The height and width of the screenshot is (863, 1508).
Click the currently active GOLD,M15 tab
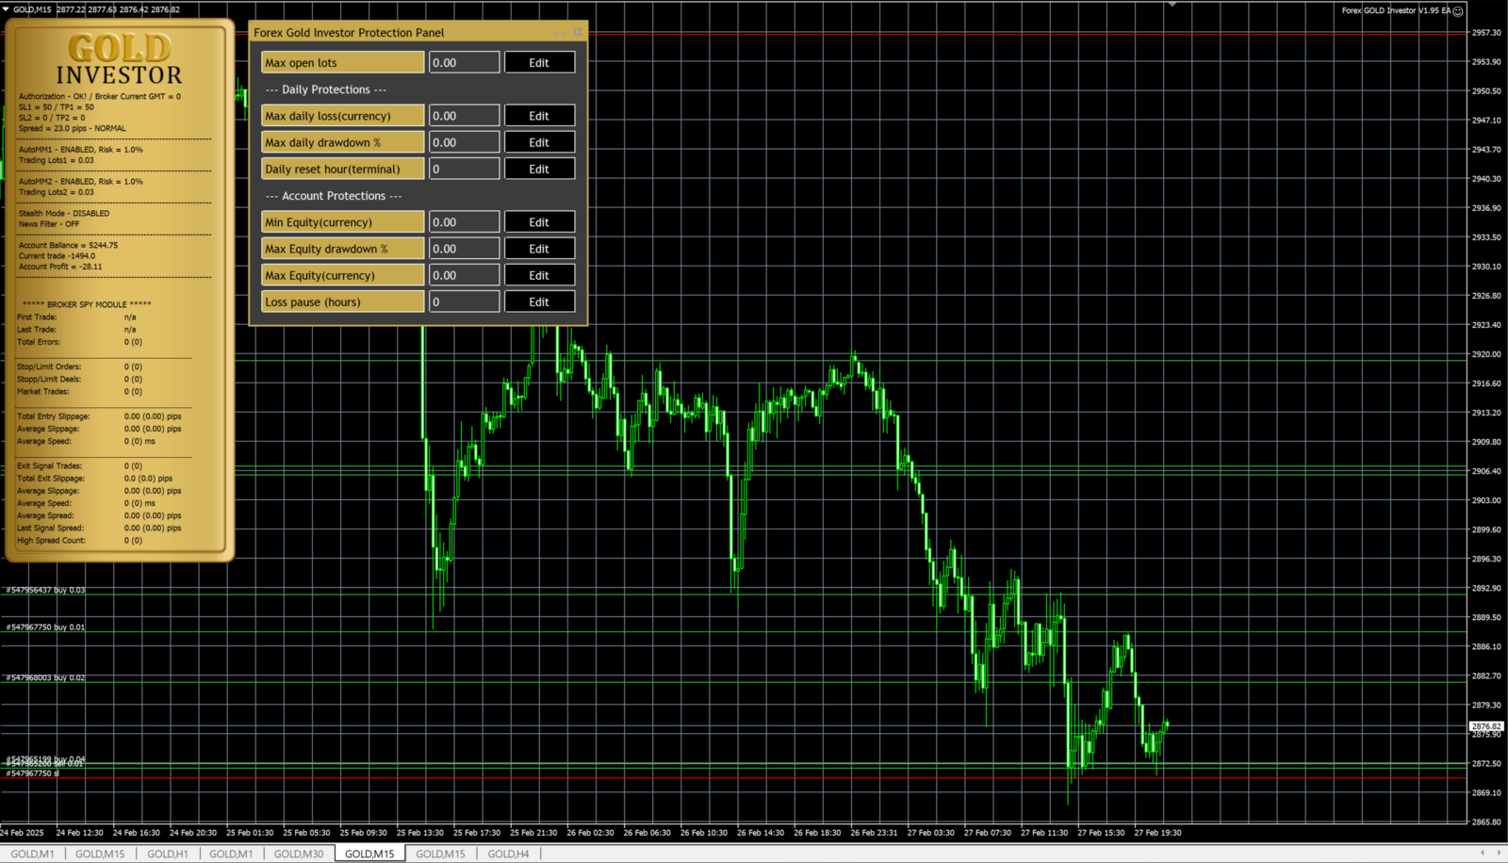(x=369, y=854)
